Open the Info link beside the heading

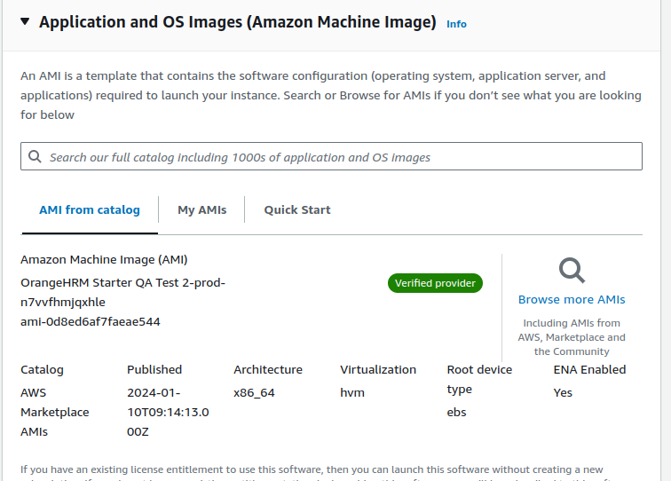456,24
